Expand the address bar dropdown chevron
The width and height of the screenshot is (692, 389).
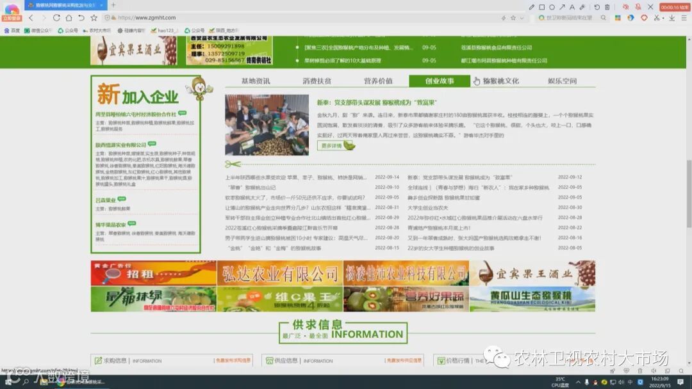(522, 18)
